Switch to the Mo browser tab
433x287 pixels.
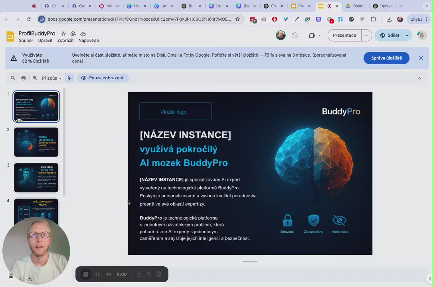click(109, 6)
